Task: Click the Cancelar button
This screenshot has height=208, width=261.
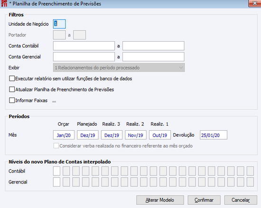Action: 241,200
